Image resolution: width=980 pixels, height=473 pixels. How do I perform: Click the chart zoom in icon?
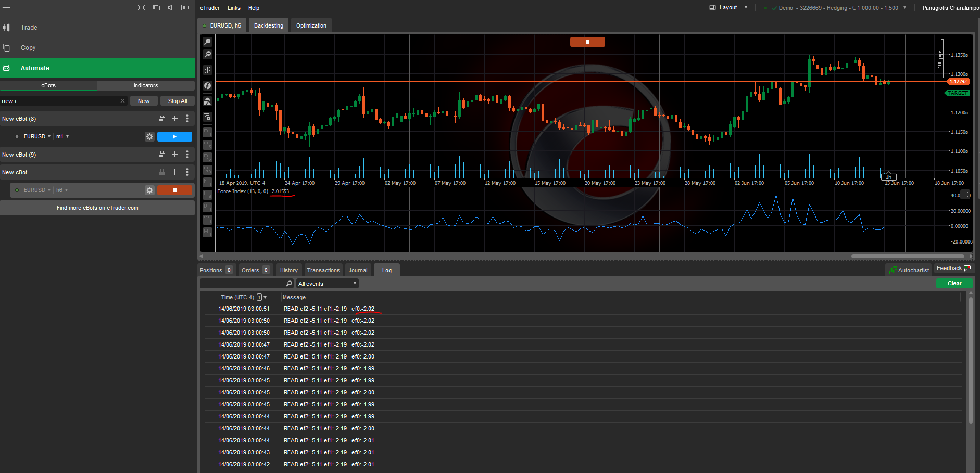coord(207,42)
